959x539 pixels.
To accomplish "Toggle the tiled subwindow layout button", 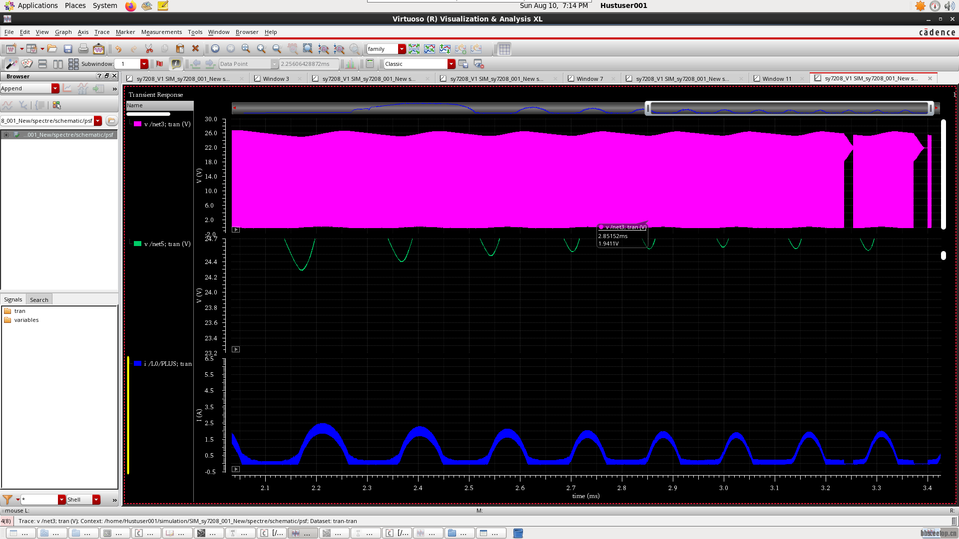I will pos(73,64).
